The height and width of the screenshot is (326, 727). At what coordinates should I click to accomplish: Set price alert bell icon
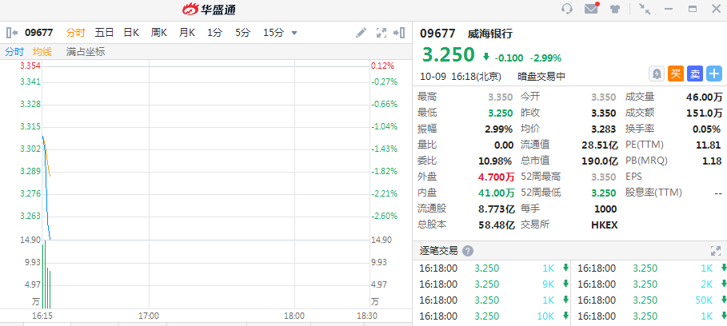657,74
